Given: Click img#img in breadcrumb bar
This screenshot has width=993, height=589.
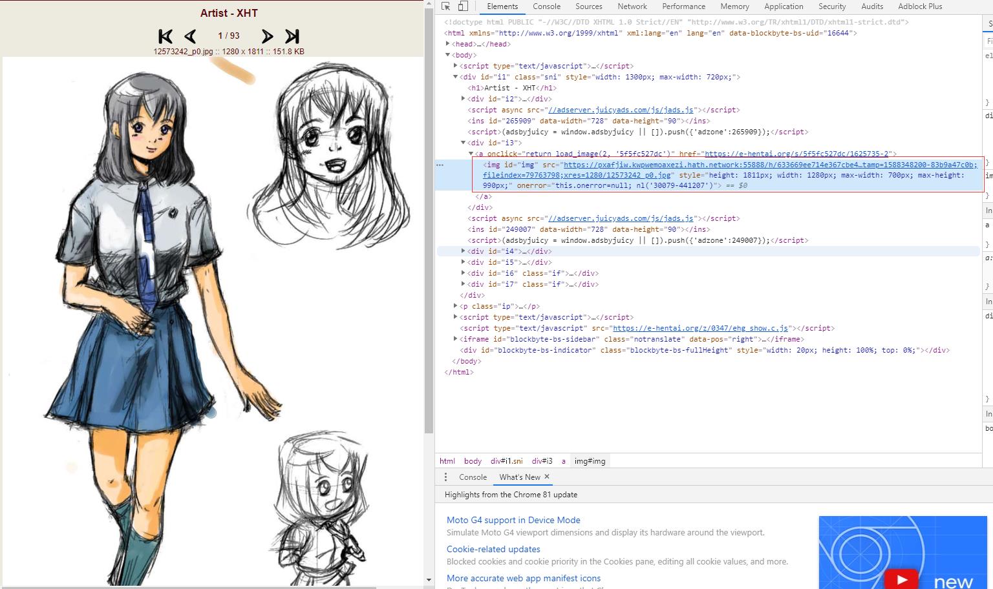Looking at the screenshot, I should [x=590, y=461].
